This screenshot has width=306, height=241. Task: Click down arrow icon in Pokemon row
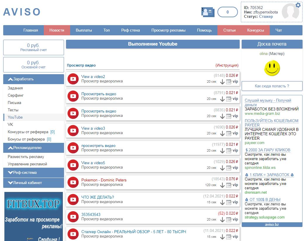pyautogui.click(x=222, y=185)
